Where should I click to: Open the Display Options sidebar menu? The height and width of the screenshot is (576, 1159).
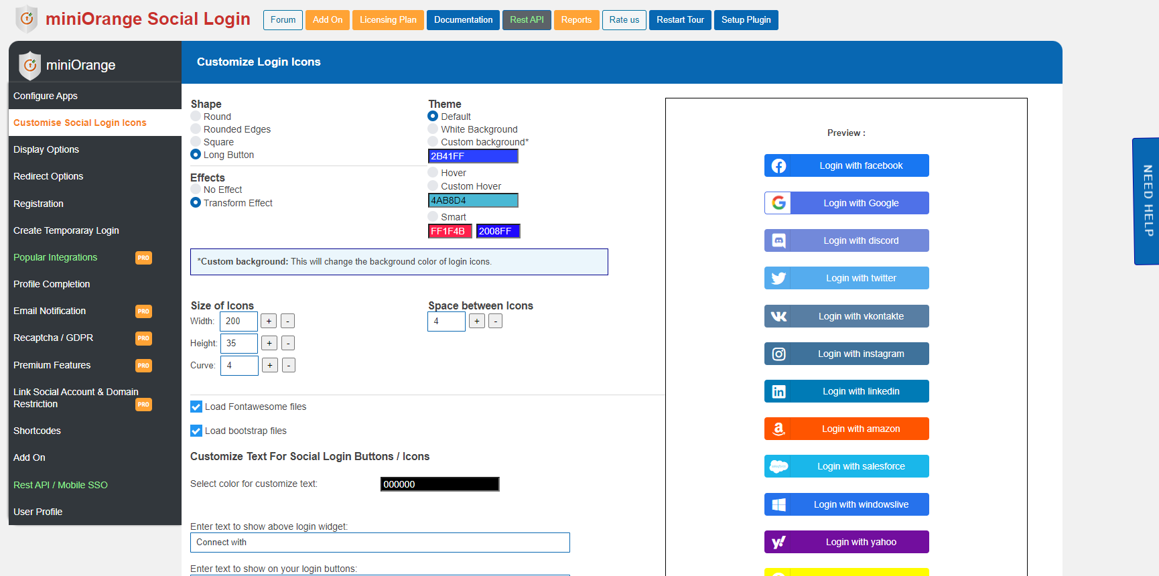(95, 149)
